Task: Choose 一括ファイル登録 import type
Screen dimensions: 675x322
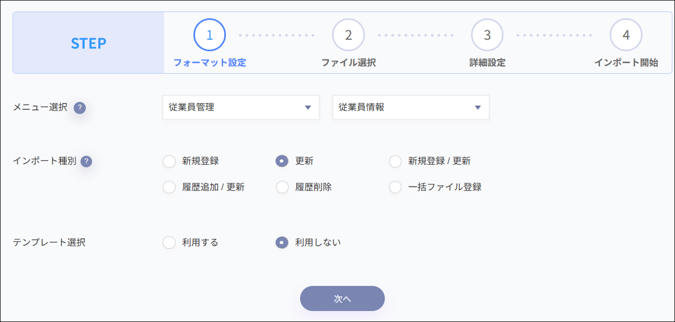Action: 395,186
